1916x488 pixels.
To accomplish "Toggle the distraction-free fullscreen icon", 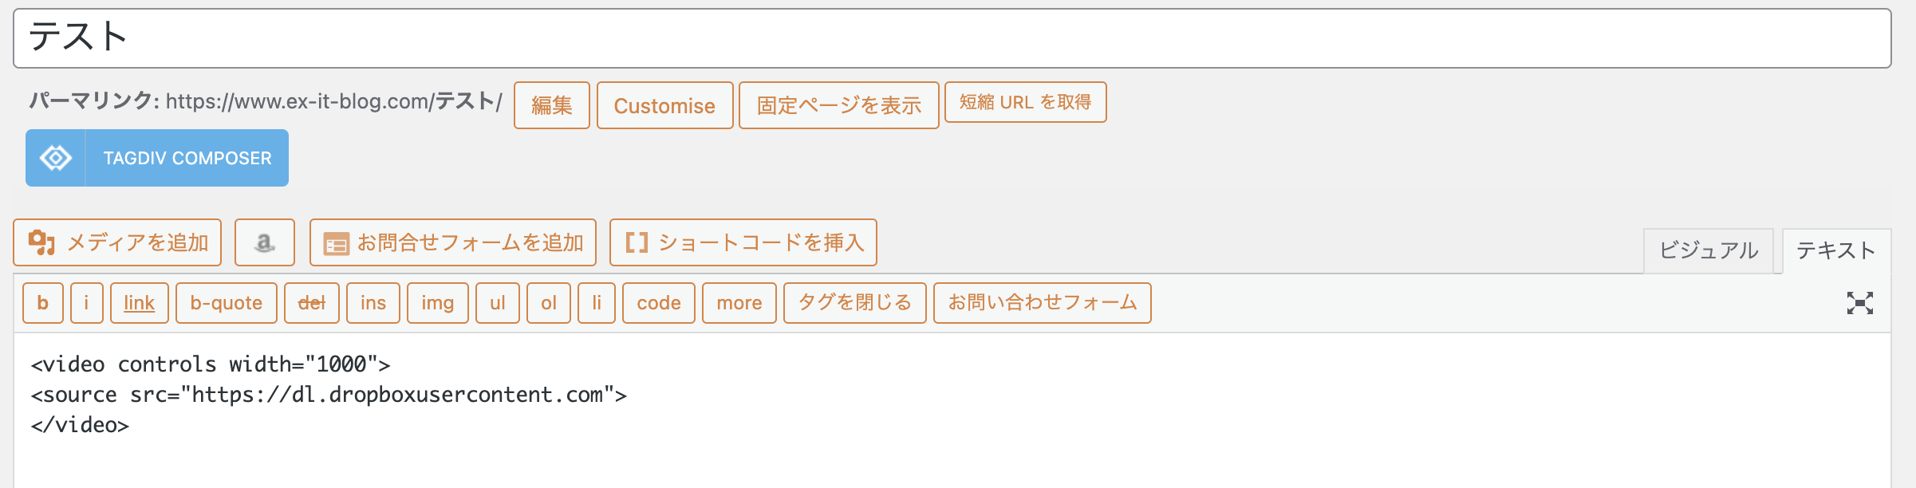I will click(x=1859, y=303).
